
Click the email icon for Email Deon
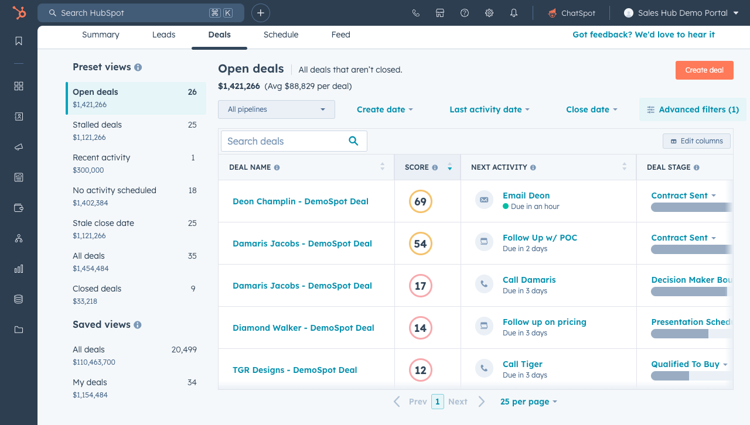click(484, 200)
